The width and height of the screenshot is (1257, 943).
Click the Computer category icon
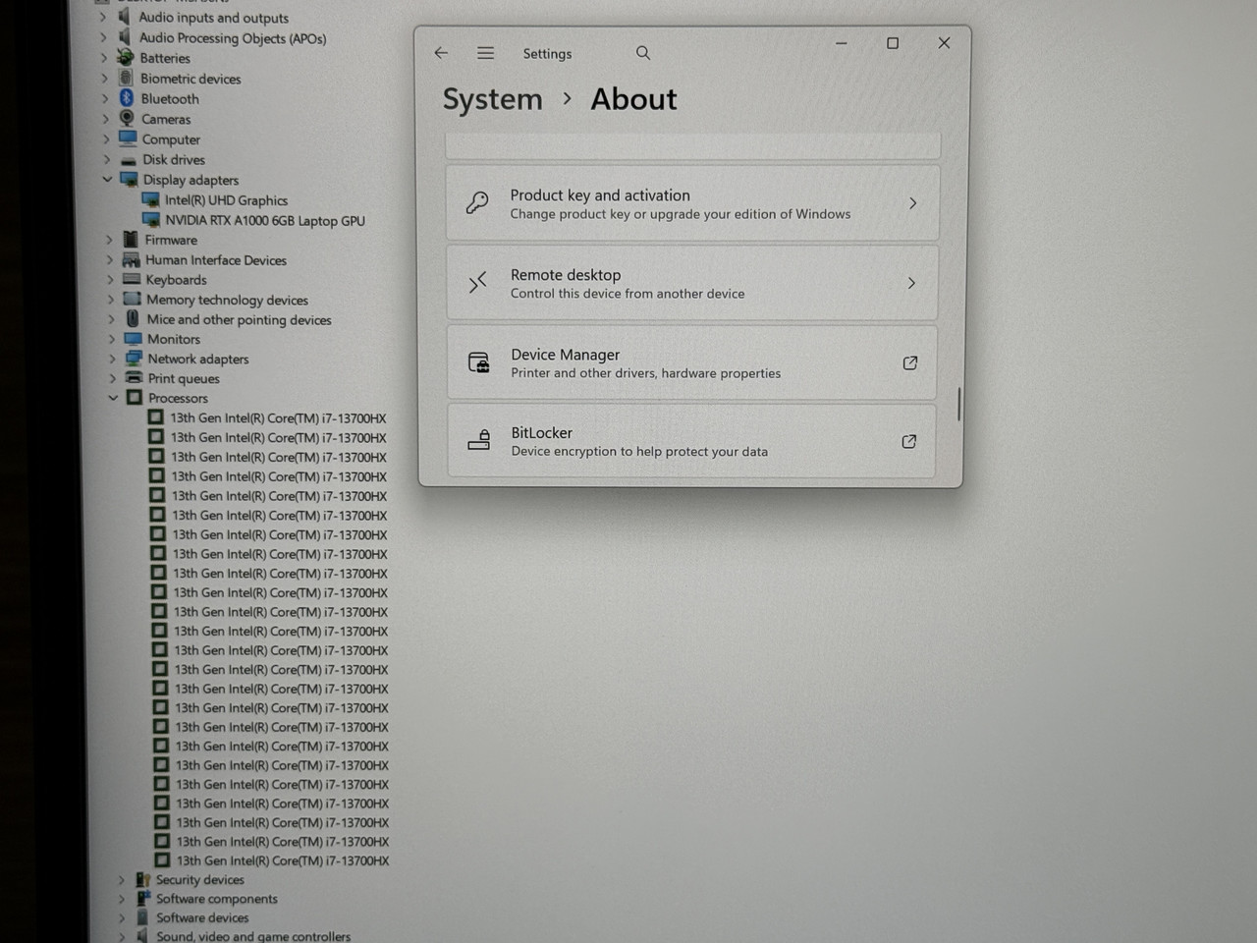pyautogui.click(x=128, y=139)
